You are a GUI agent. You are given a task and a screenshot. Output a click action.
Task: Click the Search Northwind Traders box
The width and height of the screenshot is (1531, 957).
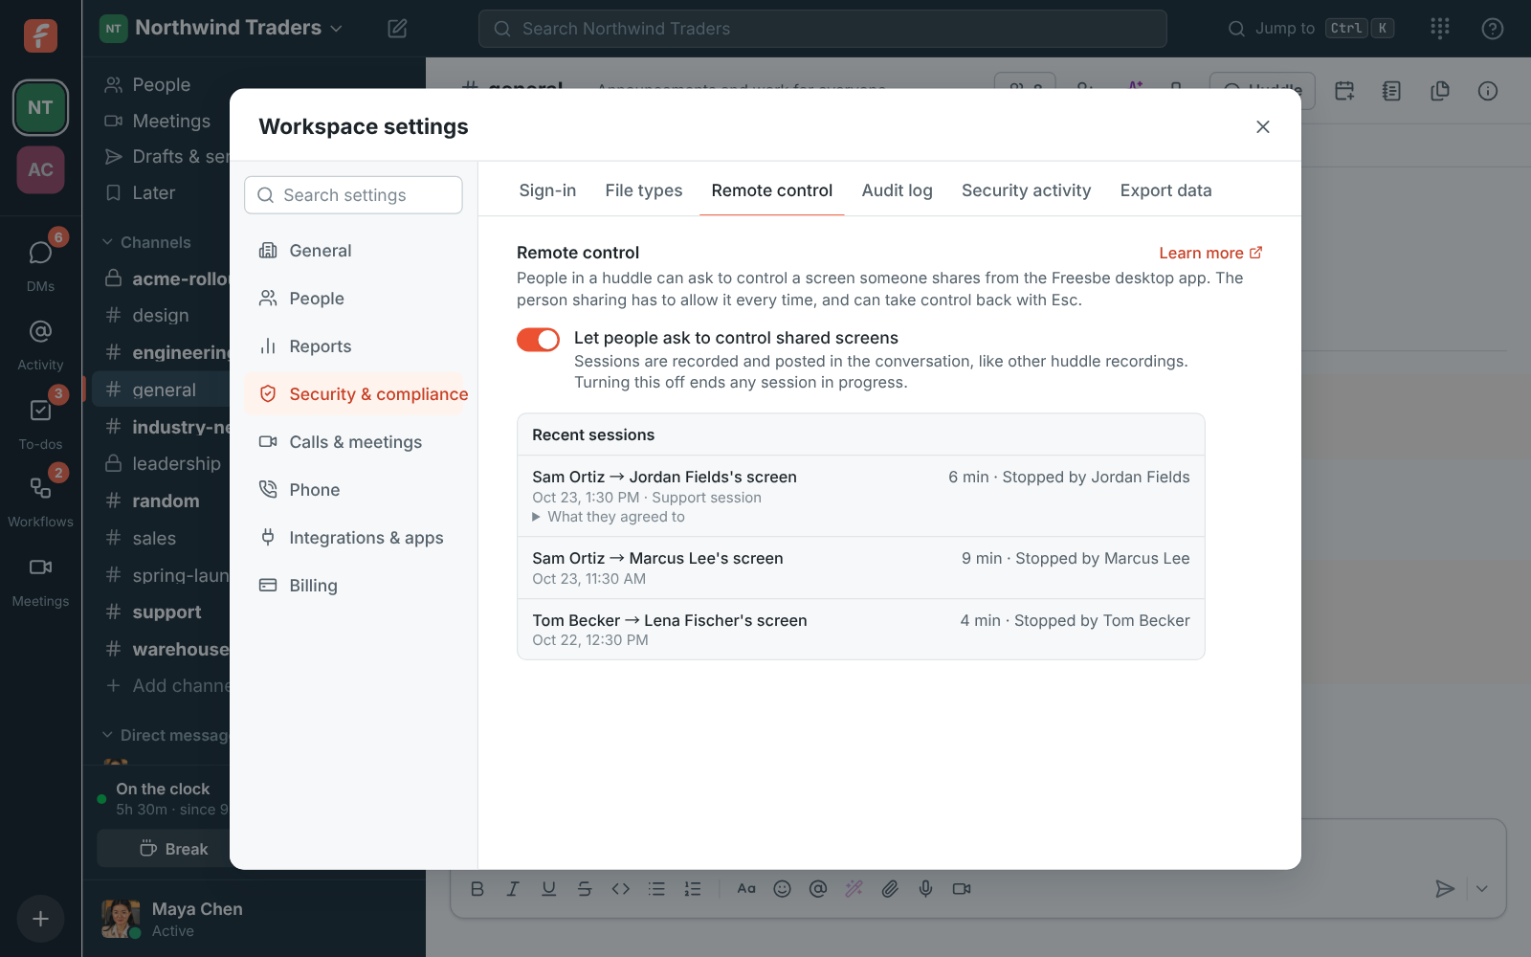click(x=823, y=29)
